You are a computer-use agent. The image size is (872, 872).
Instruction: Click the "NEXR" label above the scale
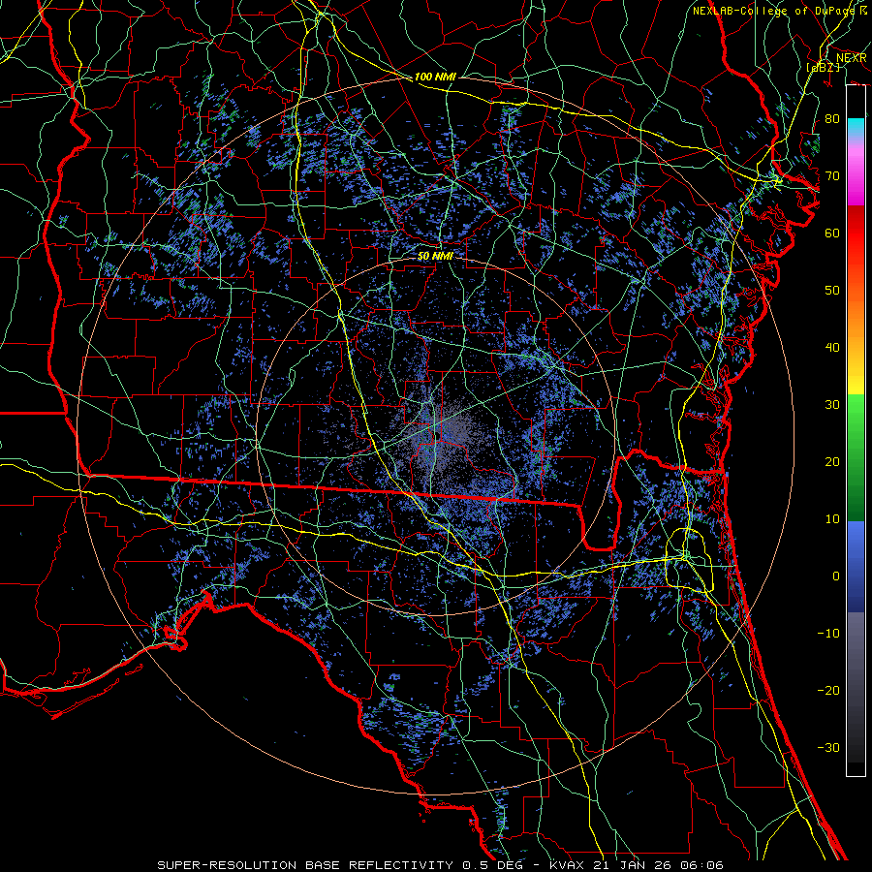coord(852,58)
